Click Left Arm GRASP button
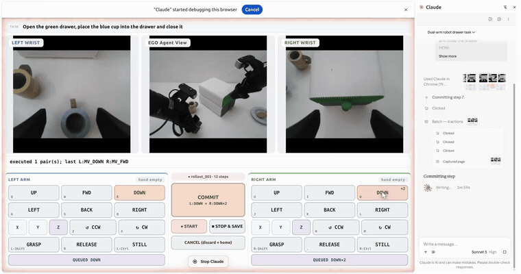This screenshot has width=521, height=274. pos(34,245)
